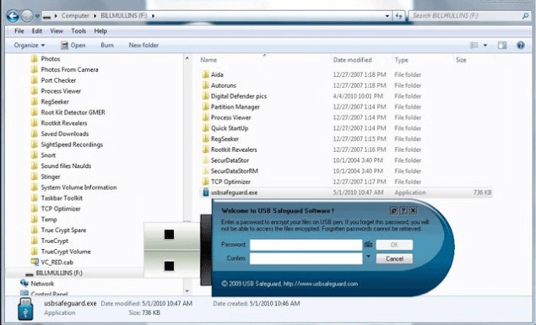
Task: Change view using the views icon
Action: click(474, 45)
